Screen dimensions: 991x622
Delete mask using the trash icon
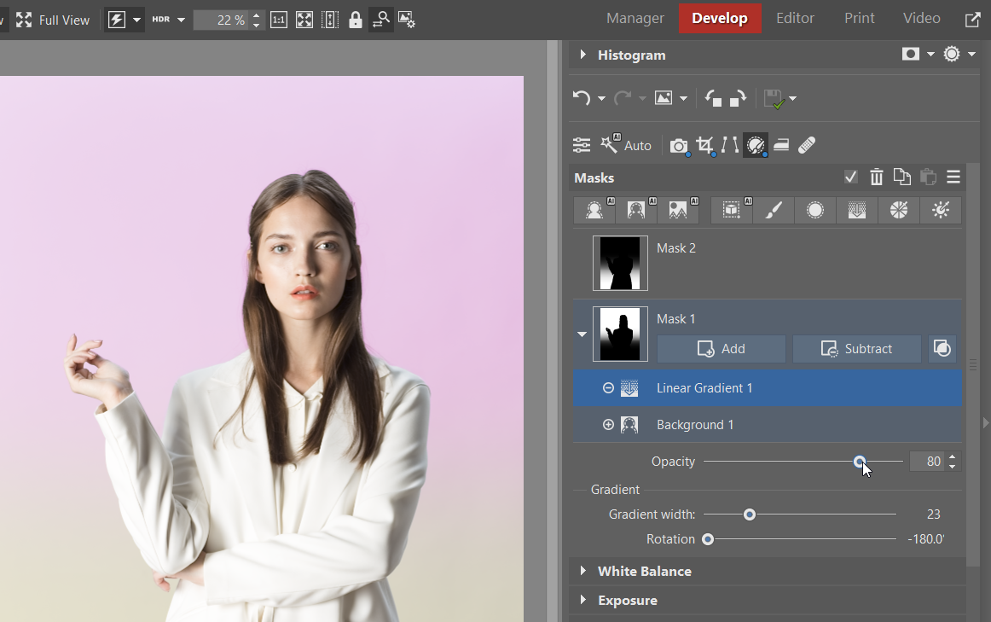point(877,177)
